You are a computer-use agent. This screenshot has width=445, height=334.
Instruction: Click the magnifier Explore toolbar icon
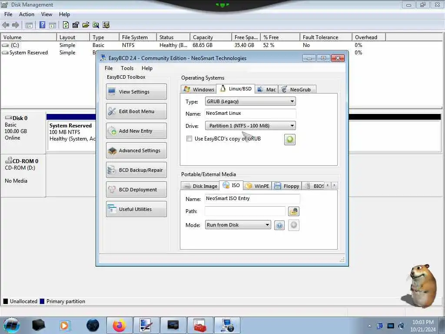(x=96, y=25)
